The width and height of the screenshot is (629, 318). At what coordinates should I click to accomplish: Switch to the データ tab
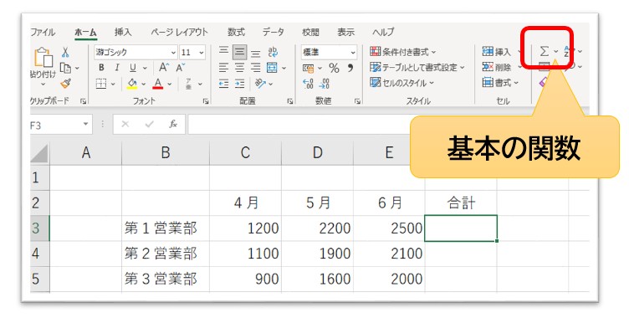click(274, 32)
